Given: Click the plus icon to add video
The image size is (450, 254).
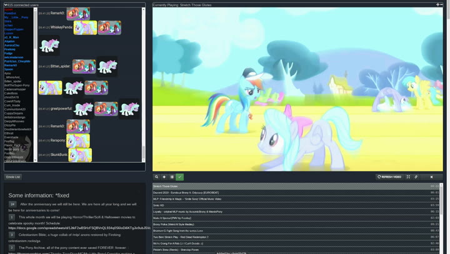Looking at the screenshot, I should point(164,177).
